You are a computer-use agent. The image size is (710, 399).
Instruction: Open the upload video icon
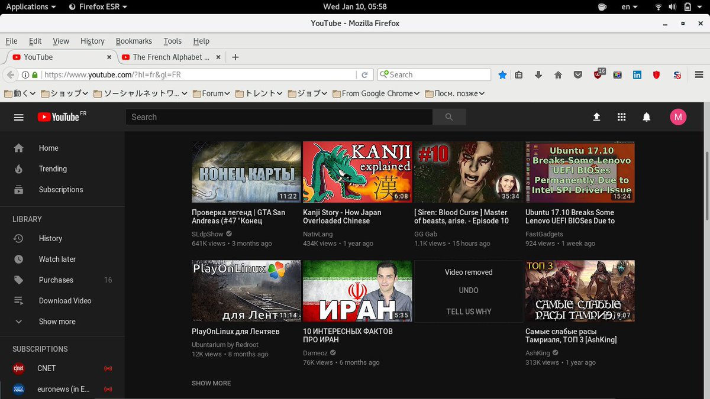coord(596,117)
